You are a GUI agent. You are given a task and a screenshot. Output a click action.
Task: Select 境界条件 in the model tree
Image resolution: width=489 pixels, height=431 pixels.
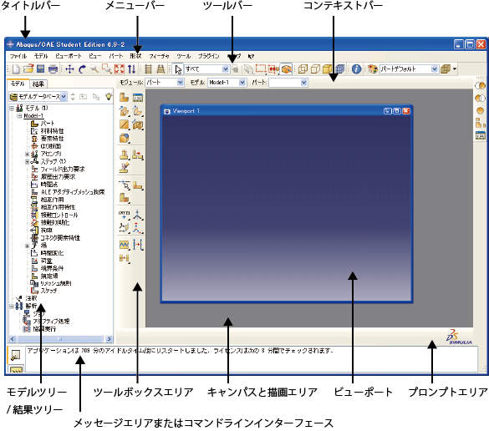point(53,268)
